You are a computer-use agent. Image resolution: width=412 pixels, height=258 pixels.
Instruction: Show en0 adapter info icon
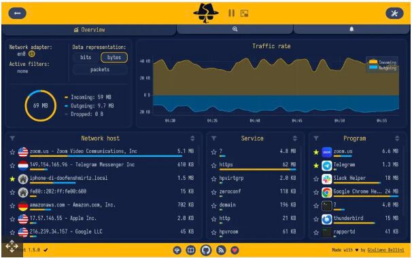31,54
